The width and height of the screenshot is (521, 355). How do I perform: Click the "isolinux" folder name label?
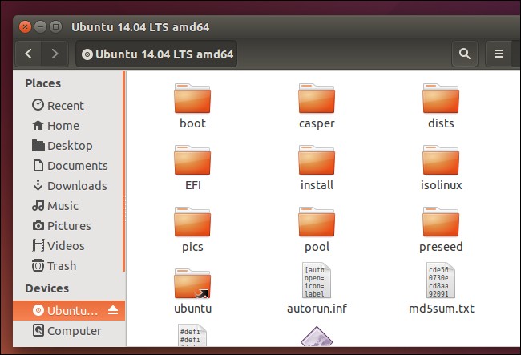coord(442,185)
